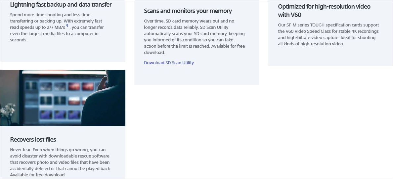Viewport: 393px width, 179px height.
Task: Click the 'Scans and monitors your memory' heading
Action: tap(188, 11)
